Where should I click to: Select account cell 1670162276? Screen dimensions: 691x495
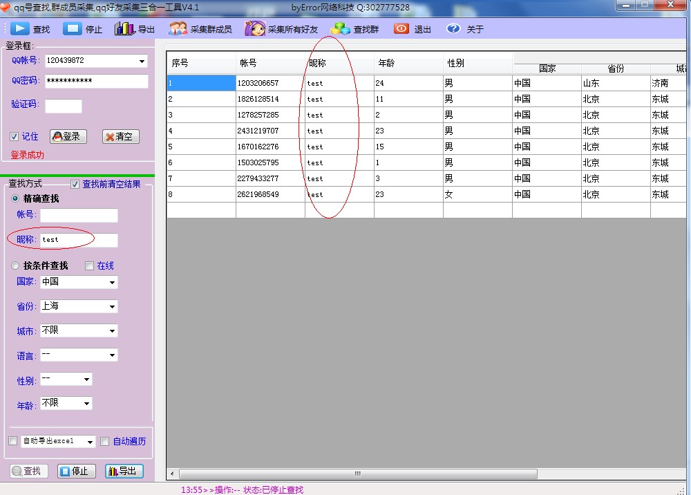[x=270, y=147]
